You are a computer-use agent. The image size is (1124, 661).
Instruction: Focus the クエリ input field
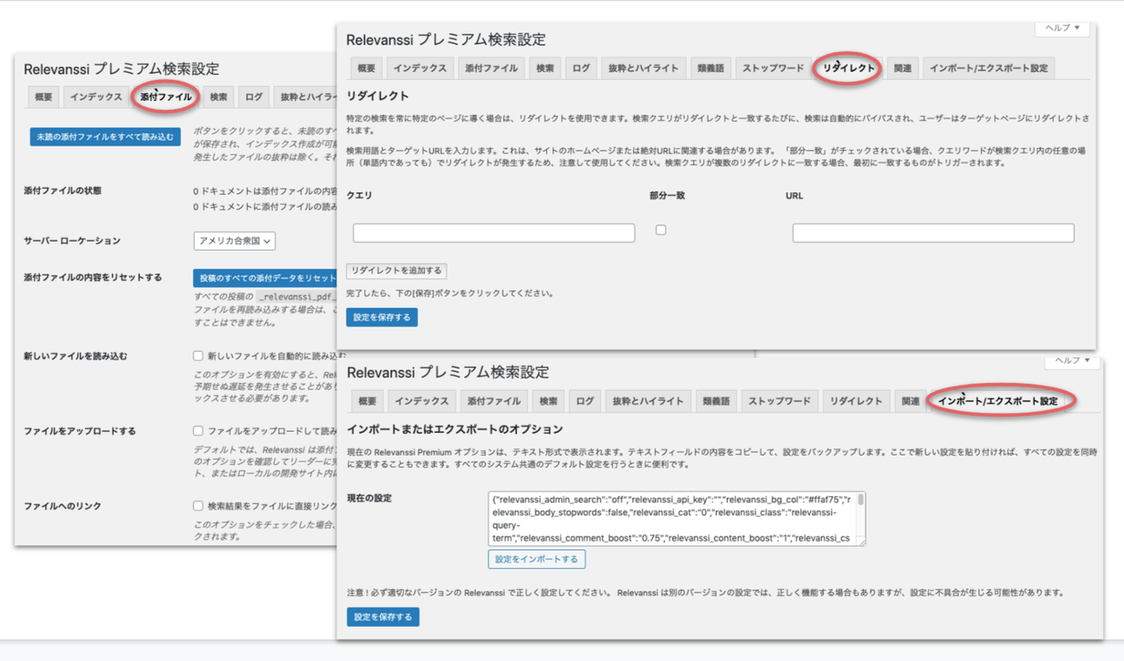(494, 233)
